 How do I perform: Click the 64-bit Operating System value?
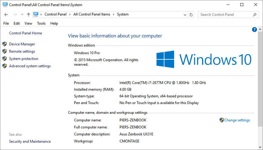156,96
